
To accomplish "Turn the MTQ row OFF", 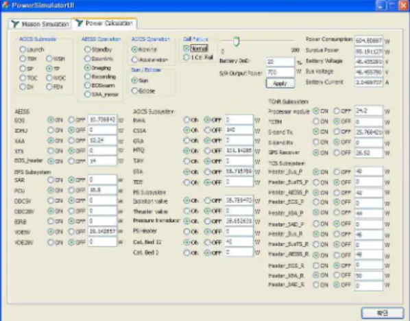I will tap(207, 151).
